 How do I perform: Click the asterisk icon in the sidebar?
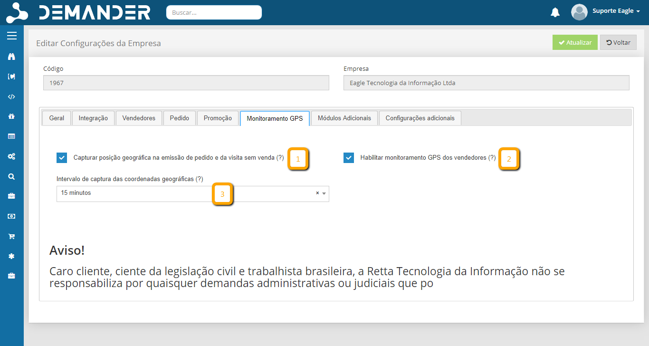pos(12,256)
